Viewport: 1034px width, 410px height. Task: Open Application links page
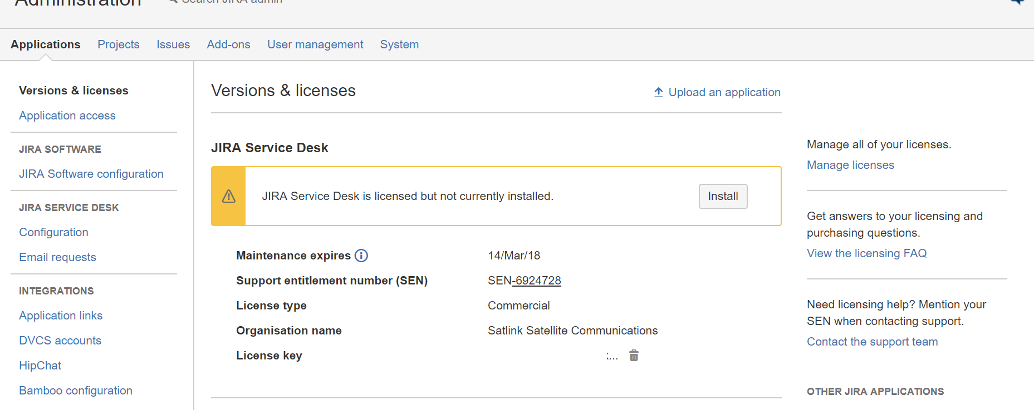[61, 316]
